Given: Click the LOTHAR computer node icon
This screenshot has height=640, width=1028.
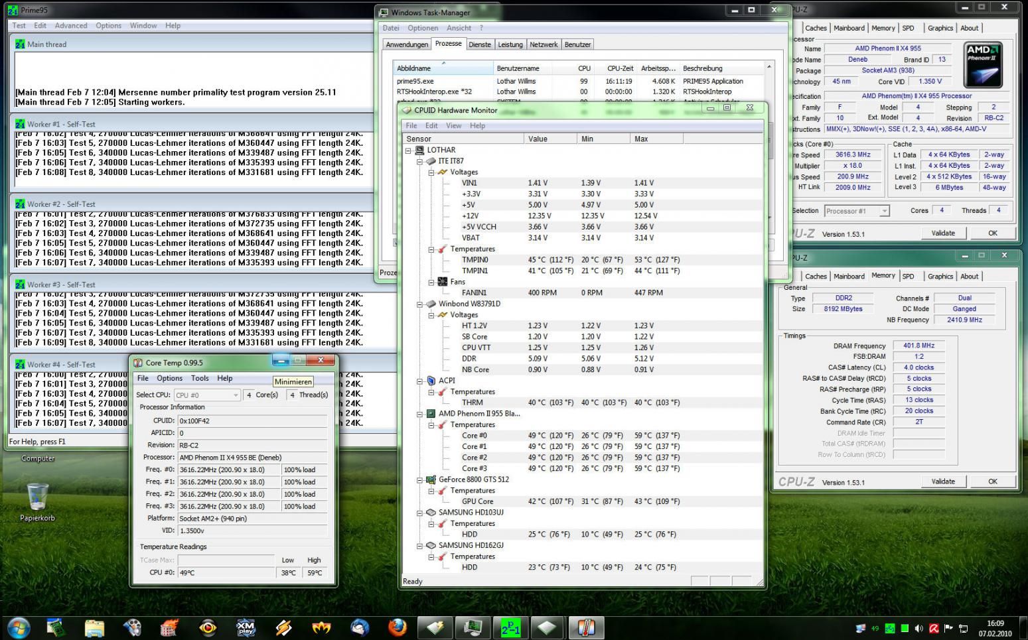Looking at the screenshot, I should [x=419, y=150].
